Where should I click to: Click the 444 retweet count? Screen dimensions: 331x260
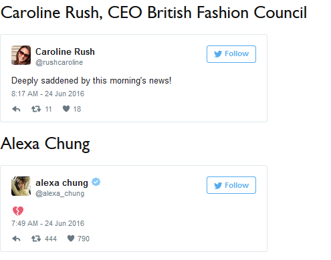[51, 239]
